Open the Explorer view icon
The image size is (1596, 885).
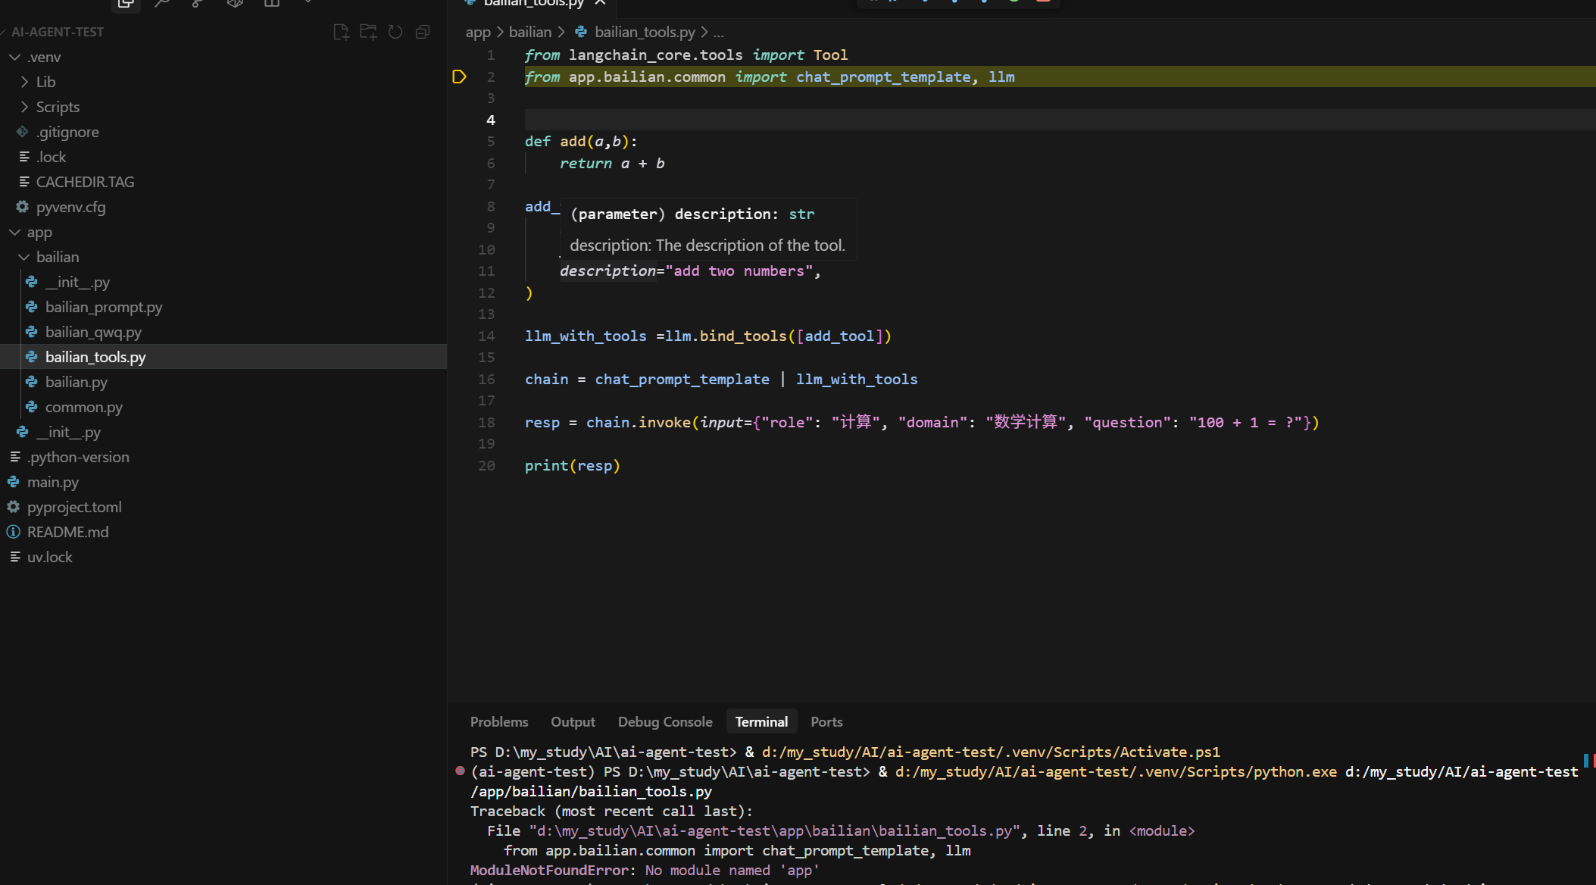(126, 3)
